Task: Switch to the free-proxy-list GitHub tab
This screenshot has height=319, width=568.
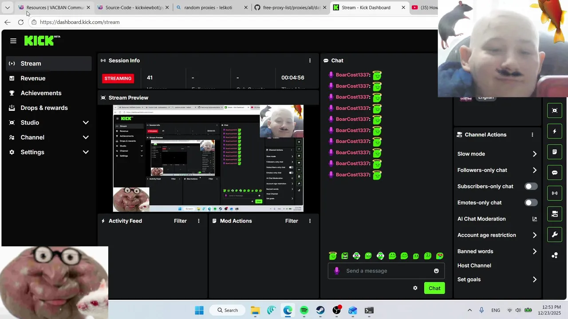Action: 292,8
